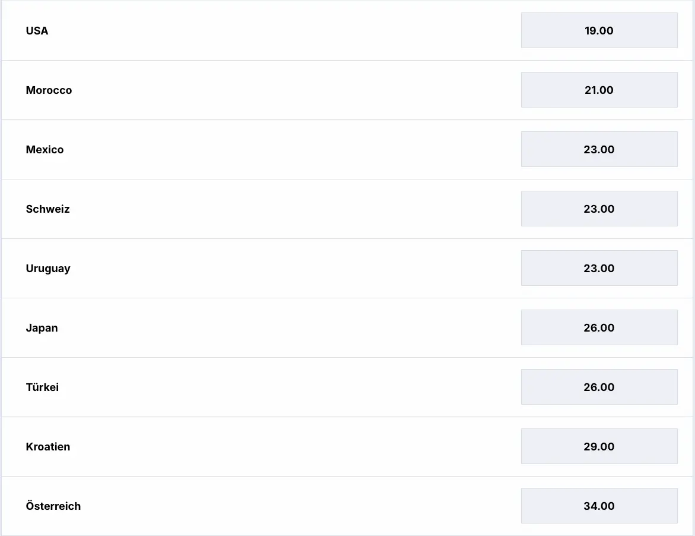
Task: Select the Morocco team label
Action: coord(49,90)
